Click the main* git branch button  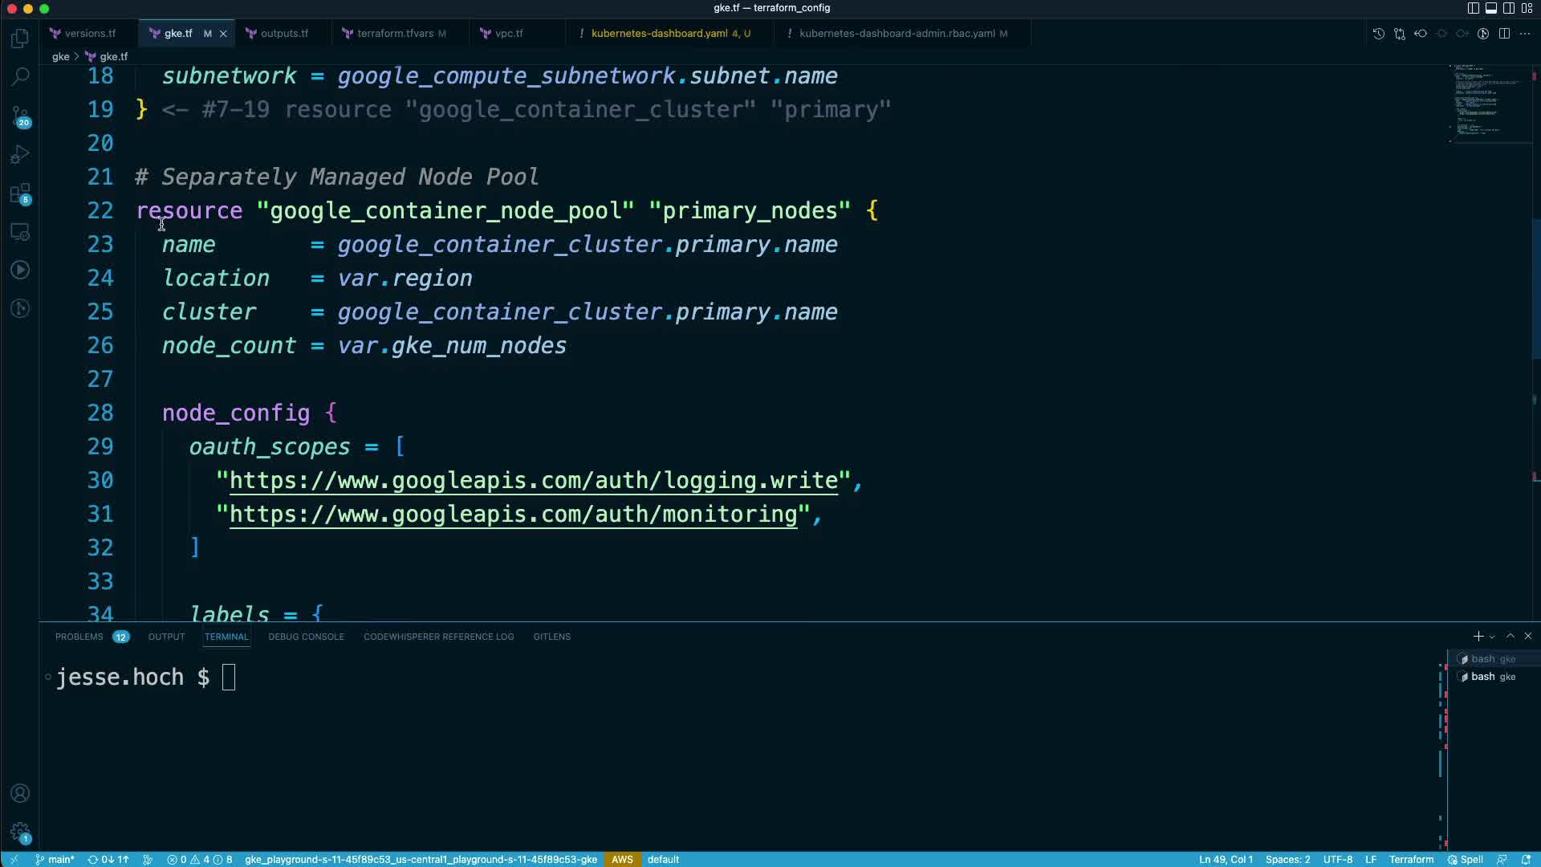[55, 859]
